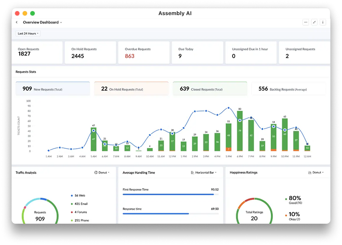Click the 10 PM bar labeled 65
The height and width of the screenshot is (245, 342).
(285, 135)
